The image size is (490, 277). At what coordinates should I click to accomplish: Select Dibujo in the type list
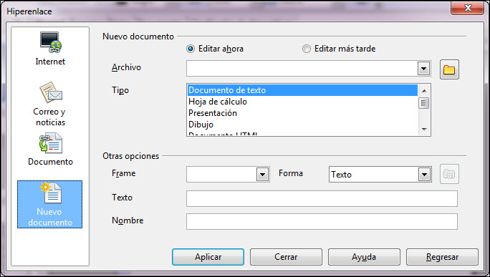(x=302, y=125)
